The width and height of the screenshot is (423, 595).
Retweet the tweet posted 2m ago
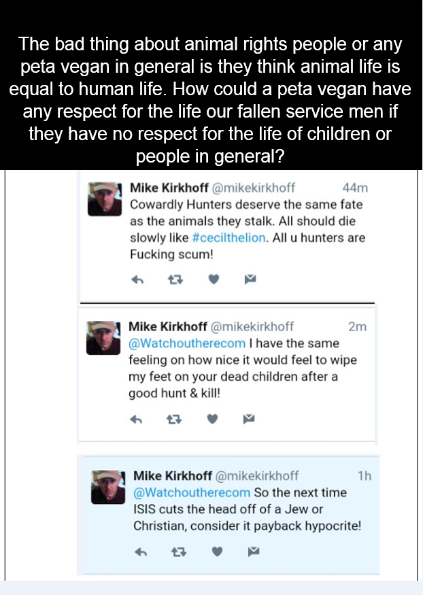coord(175,419)
